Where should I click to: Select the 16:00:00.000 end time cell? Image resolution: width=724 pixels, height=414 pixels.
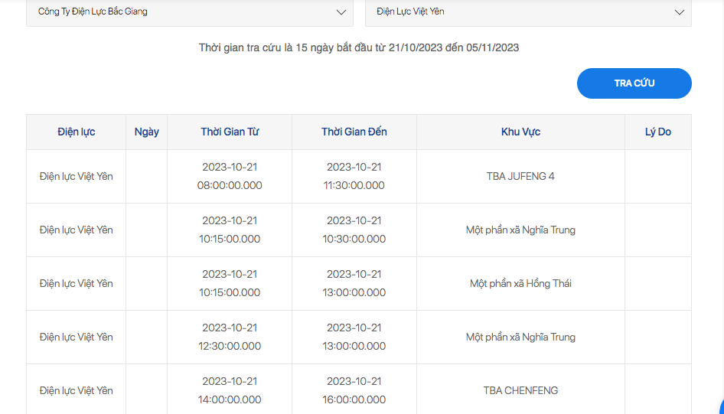tap(354, 390)
